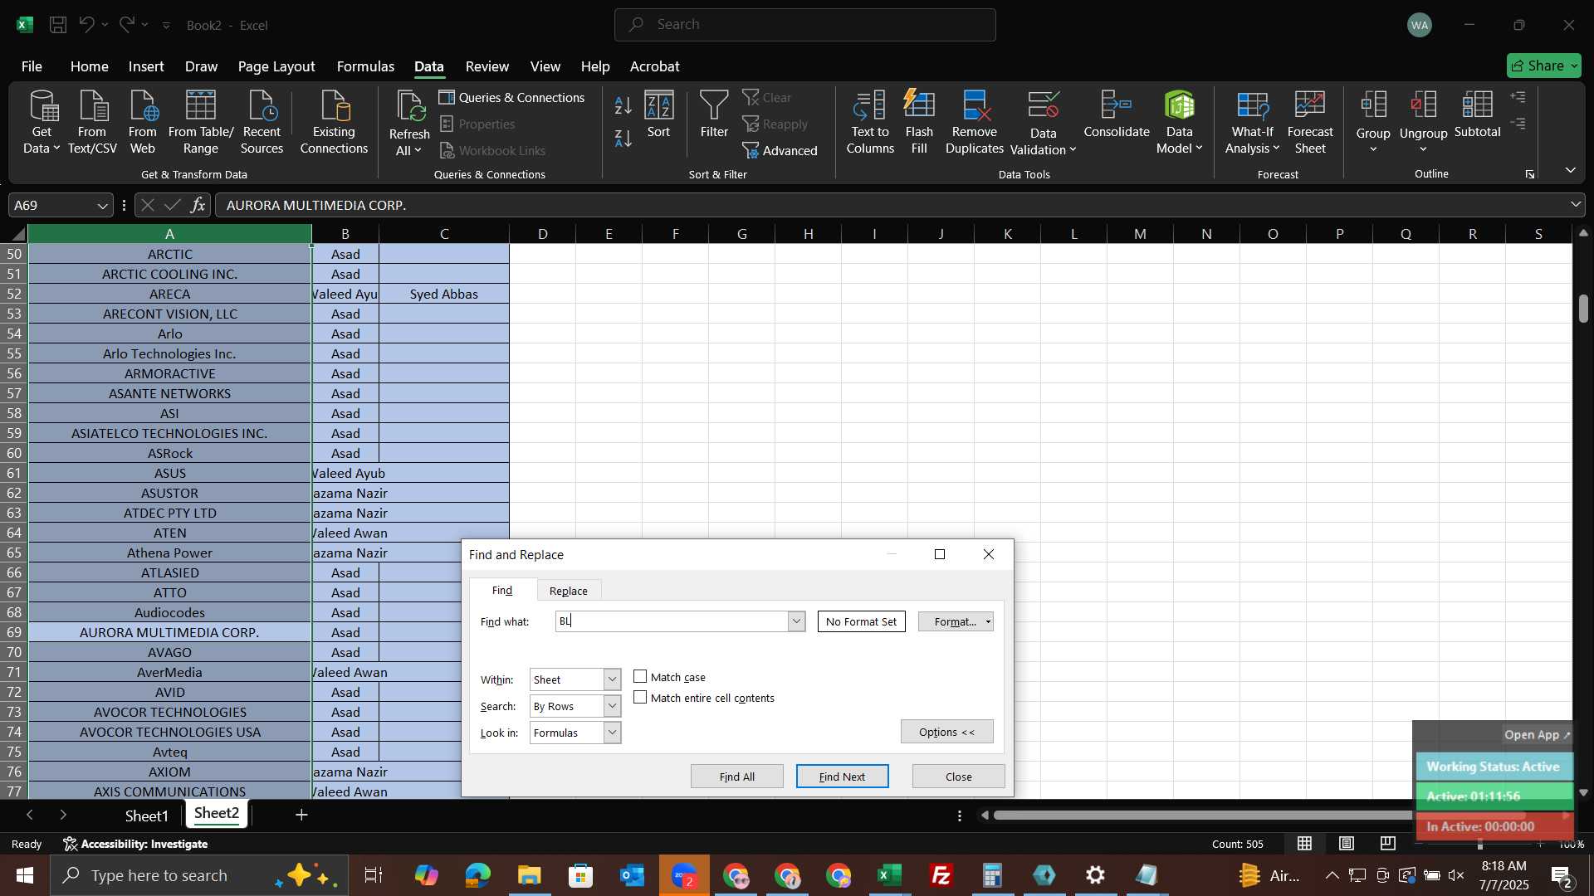Click Find Next button

(842, 777)
